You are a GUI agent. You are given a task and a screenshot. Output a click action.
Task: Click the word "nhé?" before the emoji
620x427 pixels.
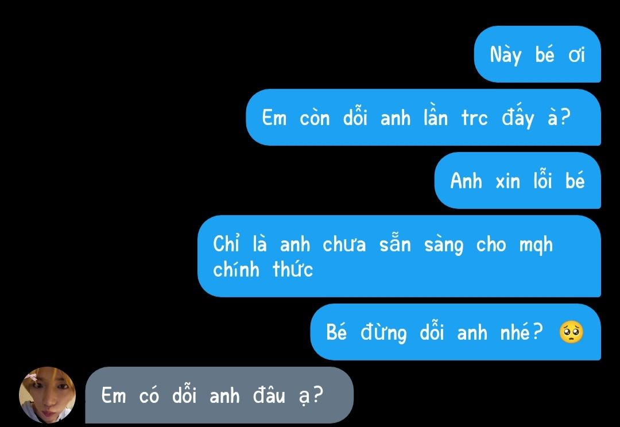click(521, 332)
